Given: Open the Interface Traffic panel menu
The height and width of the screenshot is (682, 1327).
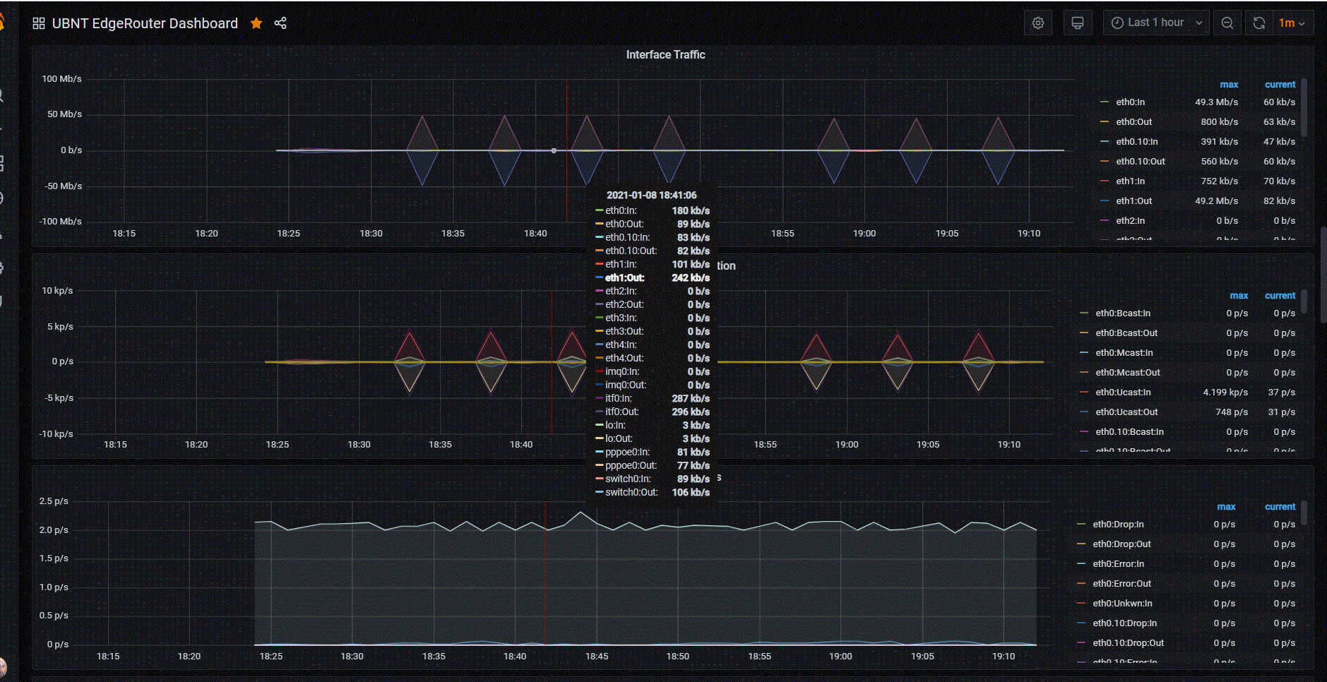Looking at the screenshot, I should [x=665, y=54].
